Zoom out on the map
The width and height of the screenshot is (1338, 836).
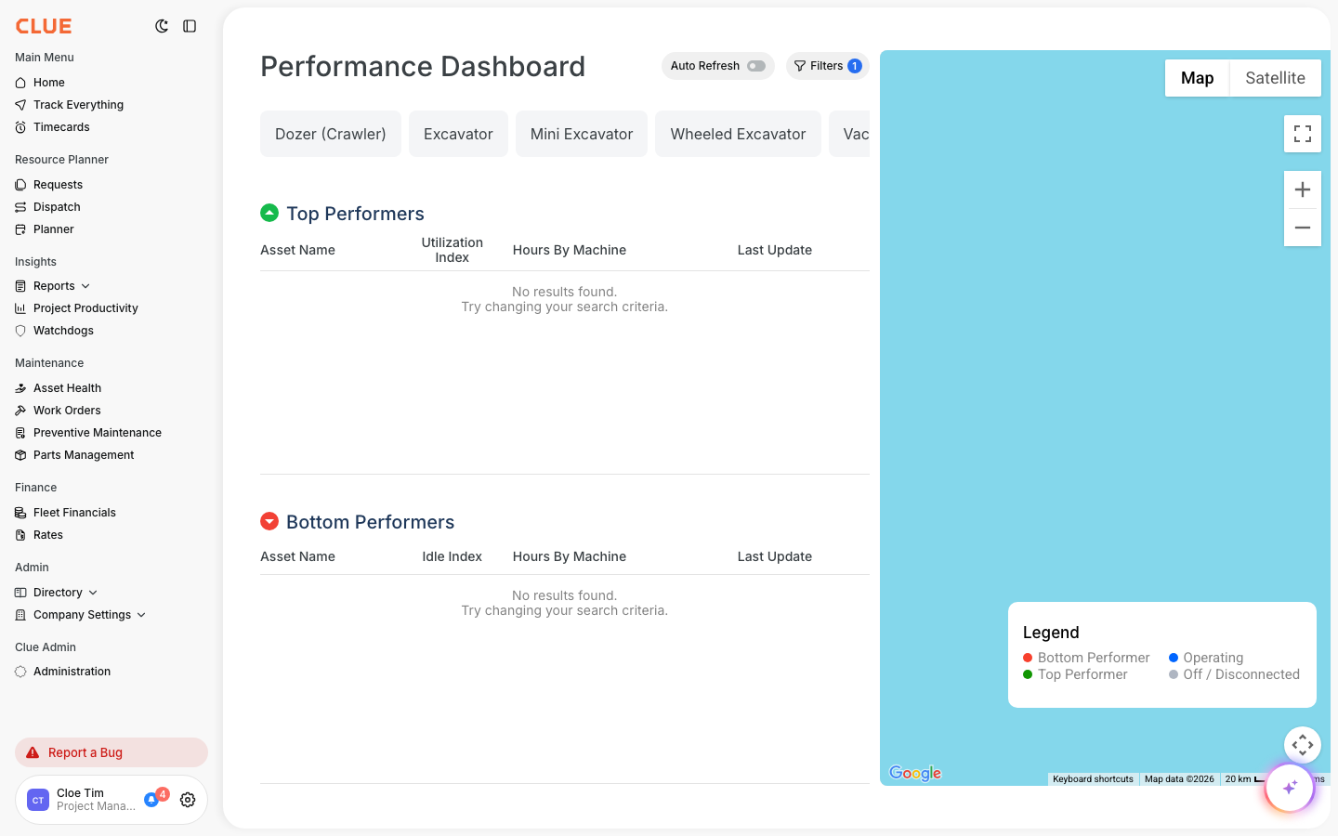coord(1303,228)
